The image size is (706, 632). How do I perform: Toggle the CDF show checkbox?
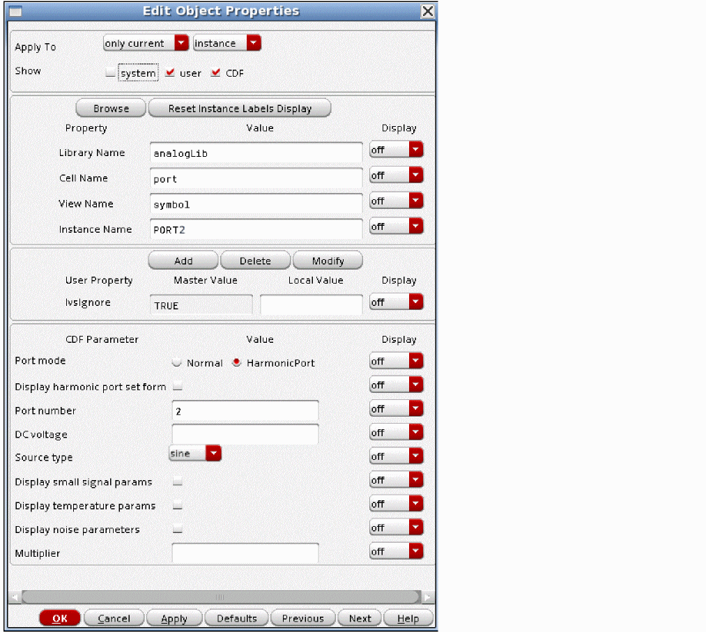coord(215,72)
